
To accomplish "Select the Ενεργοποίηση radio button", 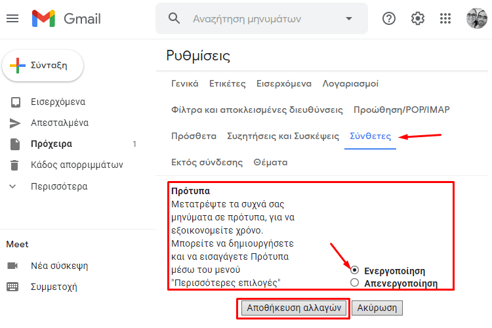I will (x=354, y=270).
